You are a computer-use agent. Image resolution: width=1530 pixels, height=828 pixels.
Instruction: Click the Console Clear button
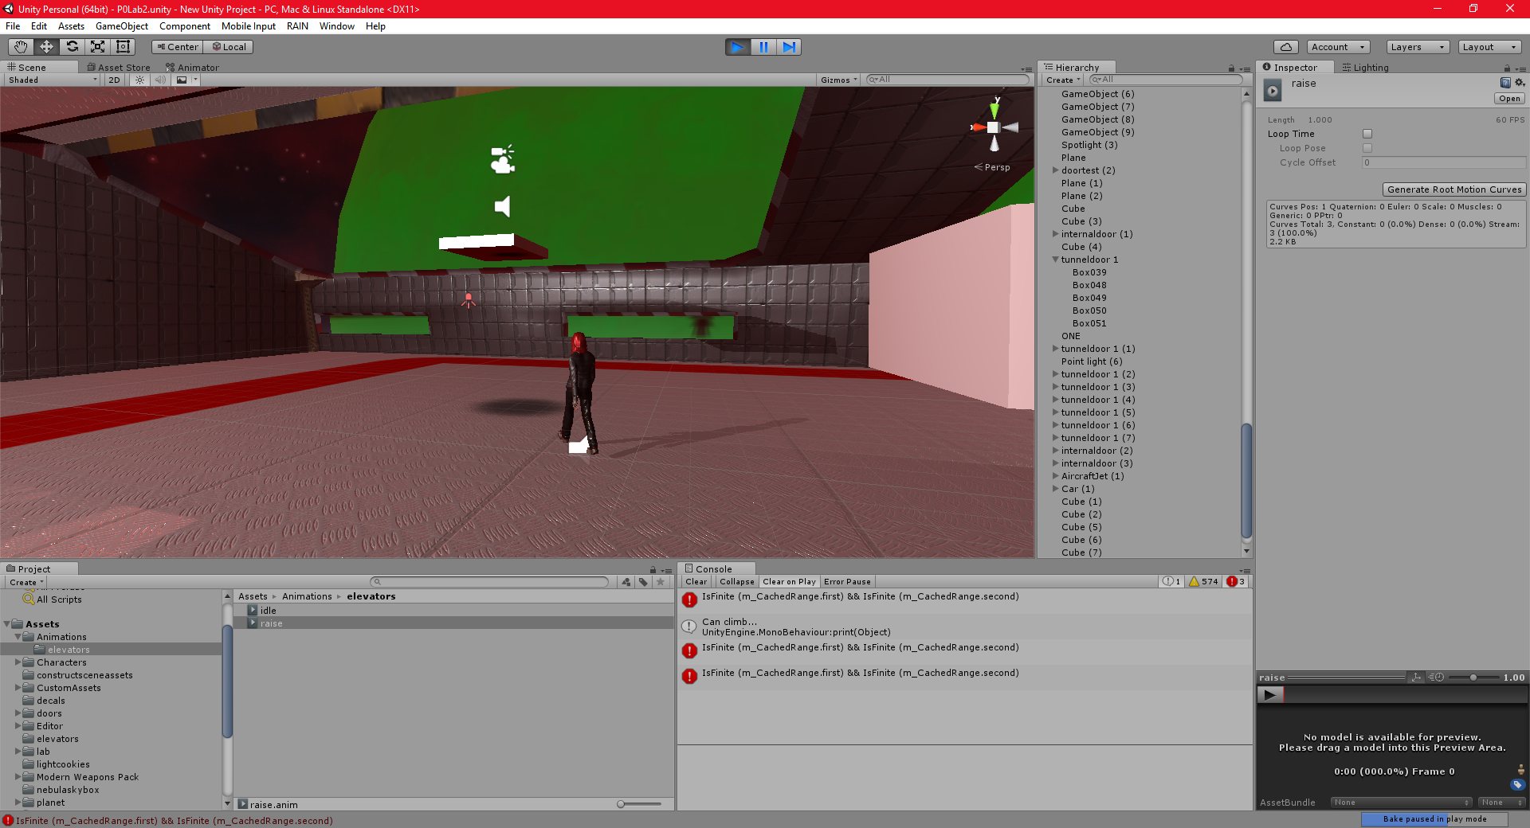[696, 581]
